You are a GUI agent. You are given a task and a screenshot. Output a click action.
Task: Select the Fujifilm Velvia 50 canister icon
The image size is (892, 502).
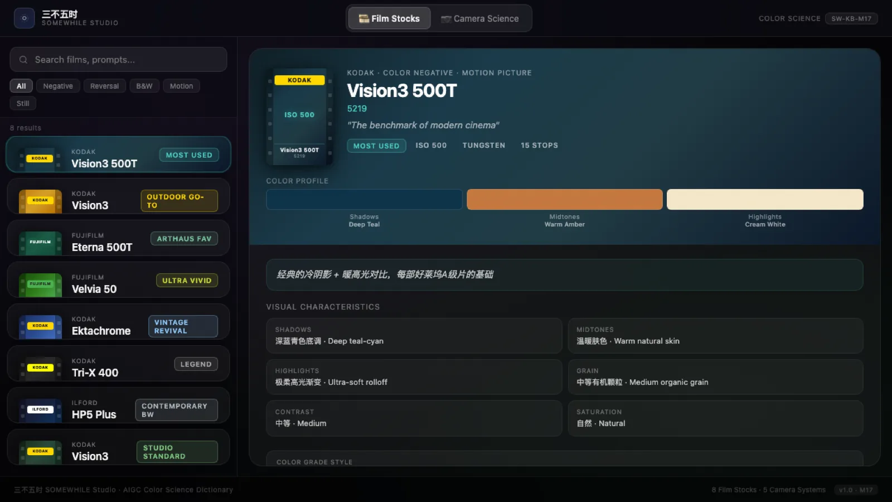[x=40, y=284]
